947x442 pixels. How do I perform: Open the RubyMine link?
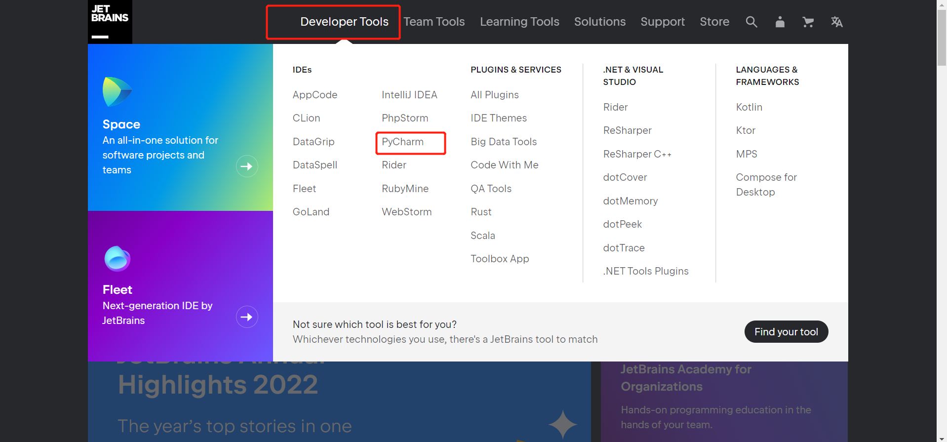click(x=405, y=189)
